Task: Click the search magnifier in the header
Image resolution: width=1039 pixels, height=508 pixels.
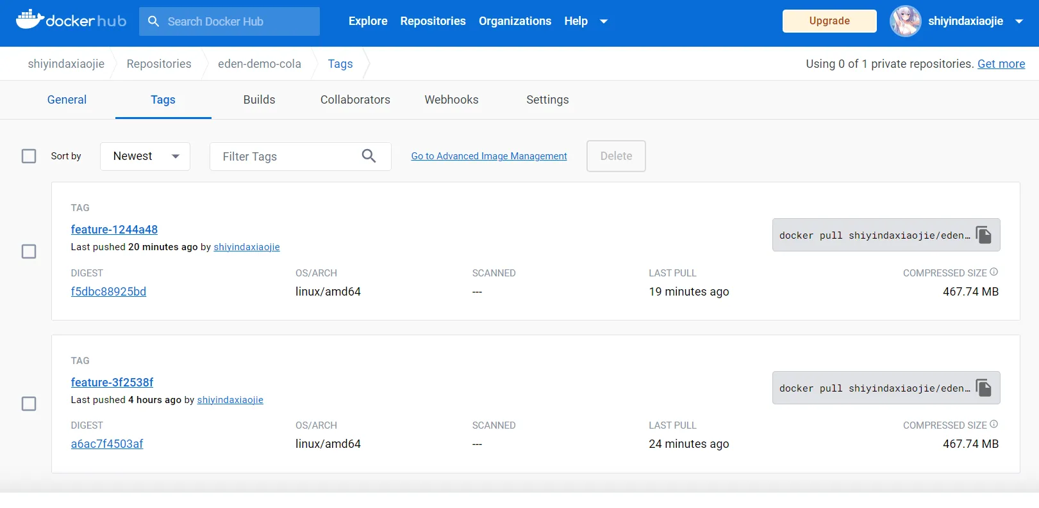Action: click(153, 21)
